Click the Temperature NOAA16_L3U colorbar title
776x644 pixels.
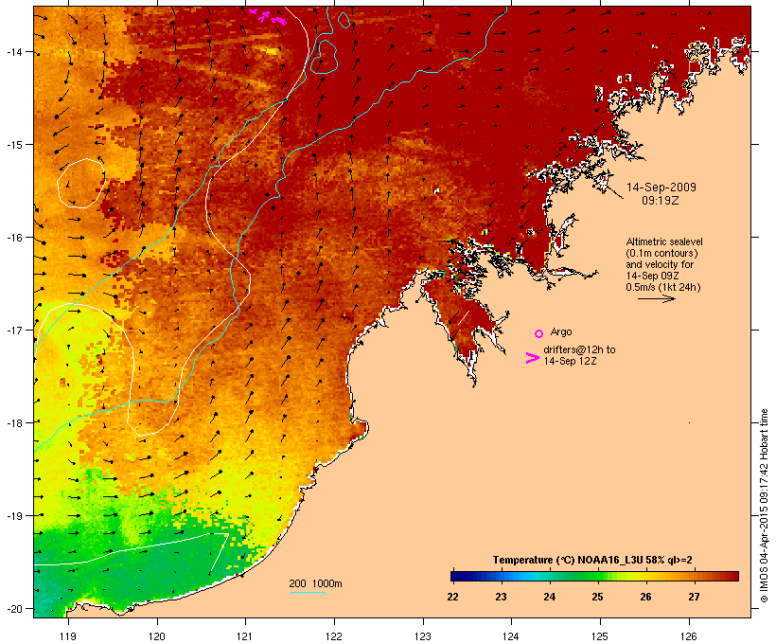point(592,561)
